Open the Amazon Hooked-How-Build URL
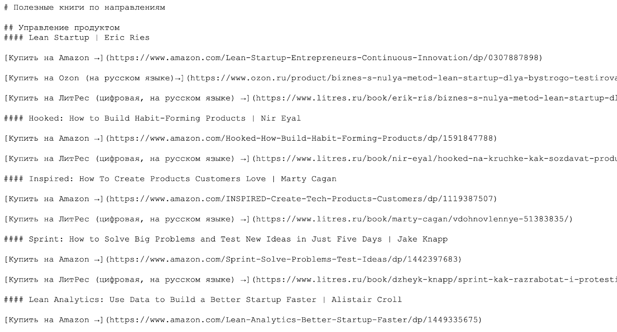This screenshot has height=332, width=617. pyautogui.click(x=301, y=139)
